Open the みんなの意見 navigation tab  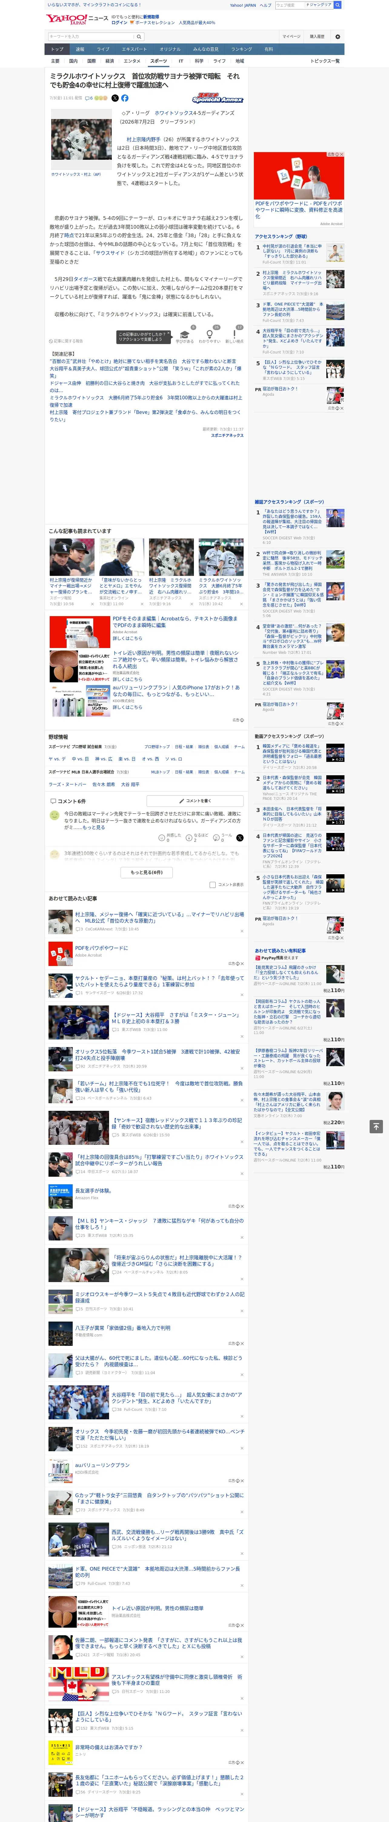(205, 49)
